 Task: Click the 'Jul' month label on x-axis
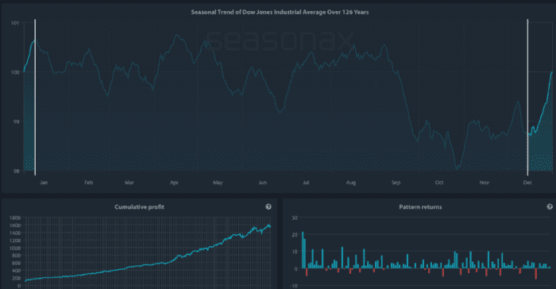pos(306,183)
